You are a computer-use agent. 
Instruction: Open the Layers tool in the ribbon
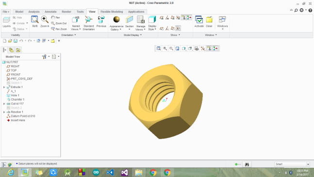coord(6,22)
